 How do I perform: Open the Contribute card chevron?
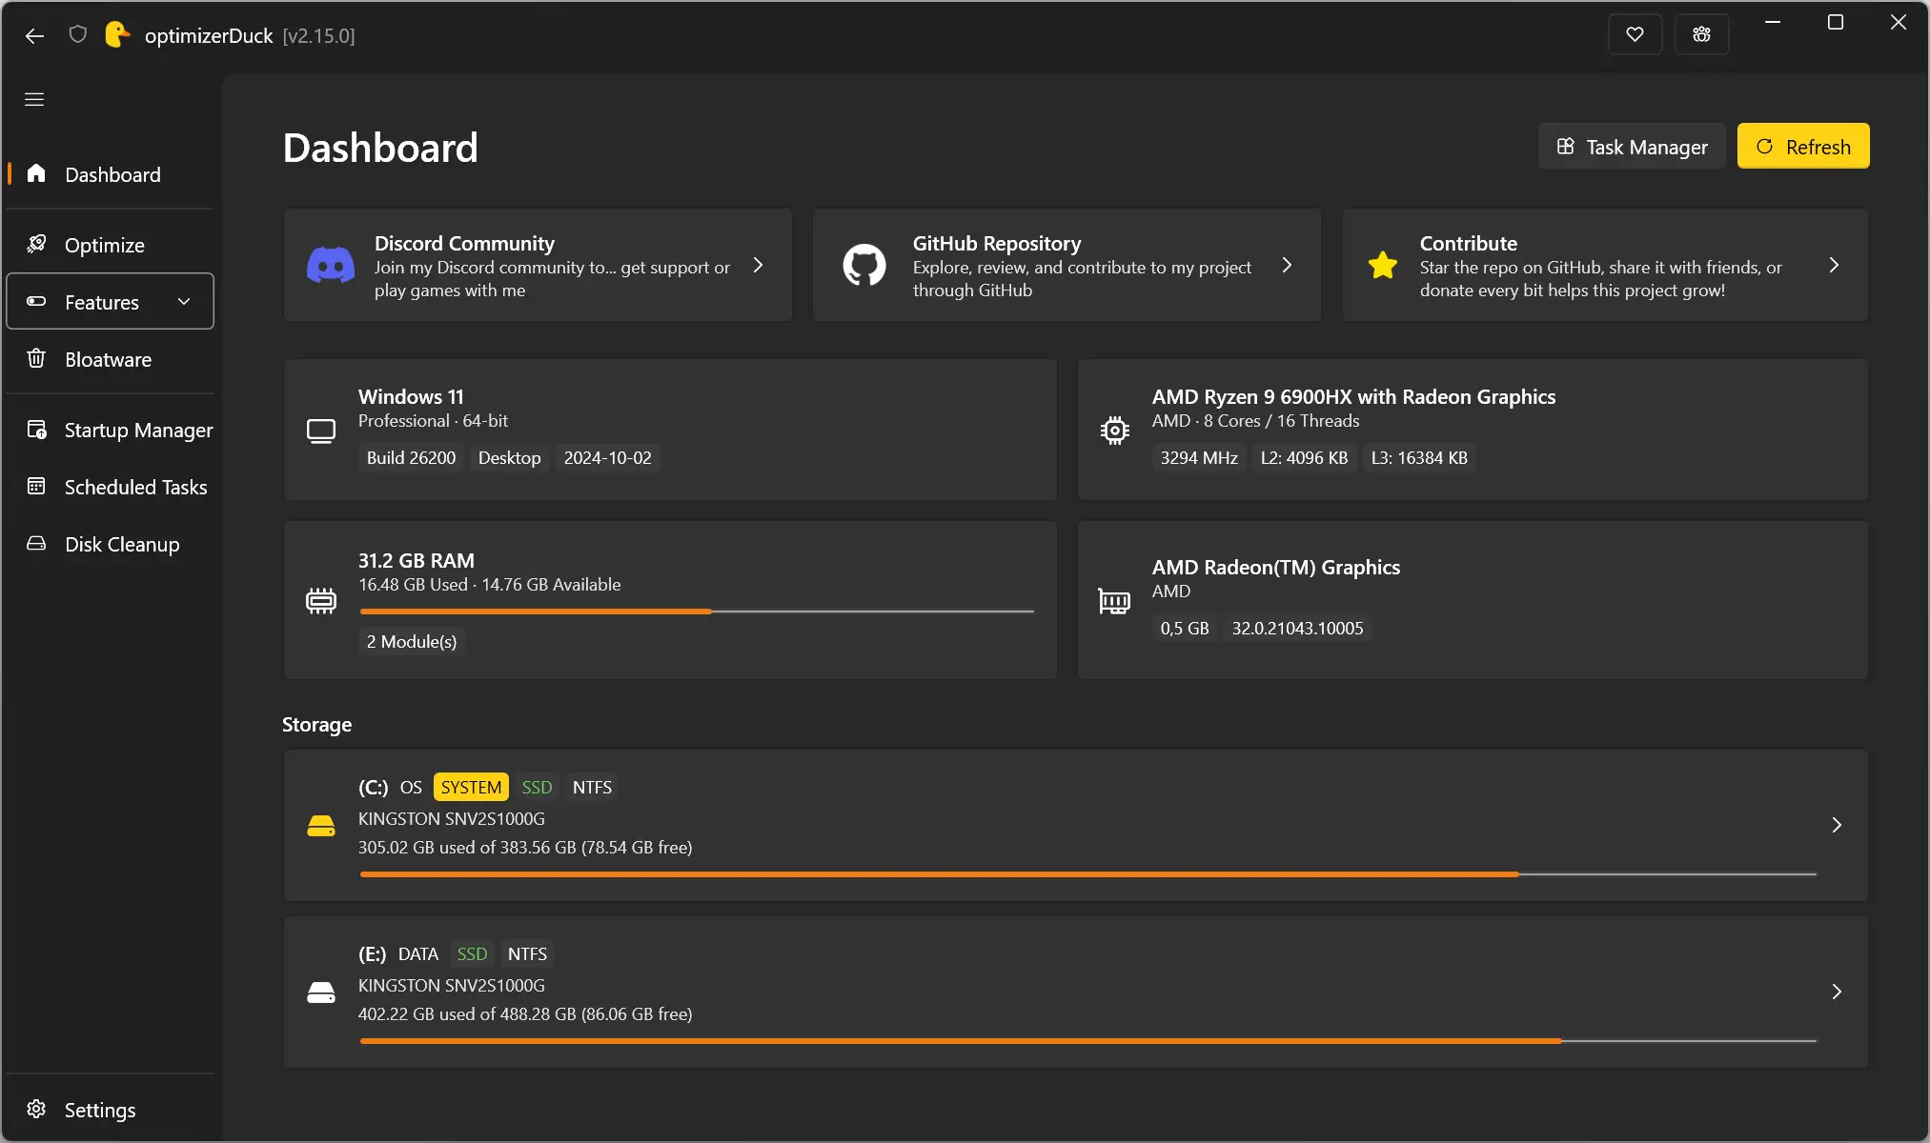[x=1834, y=265]
